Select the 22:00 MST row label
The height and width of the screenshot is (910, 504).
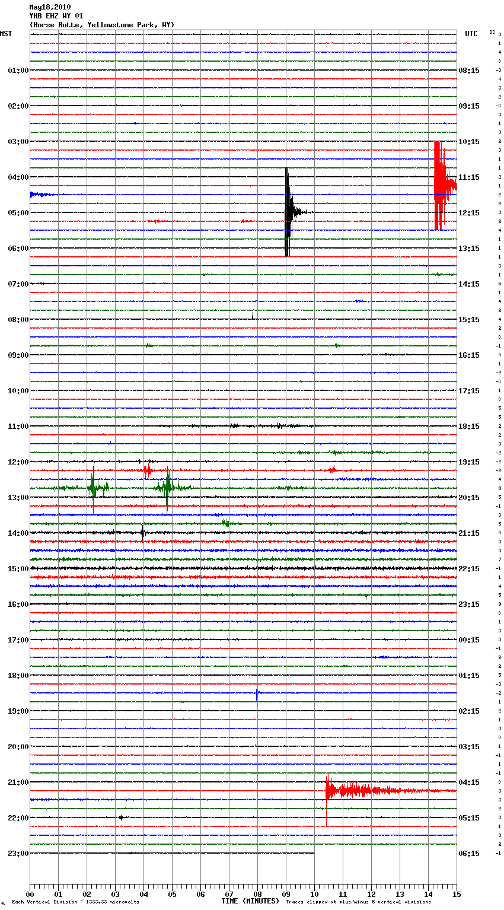click(18, 818)
